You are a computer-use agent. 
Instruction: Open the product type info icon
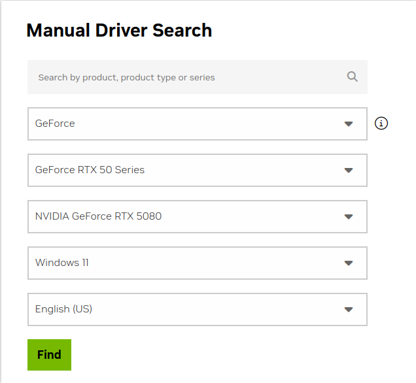click(x=381, y=124)
